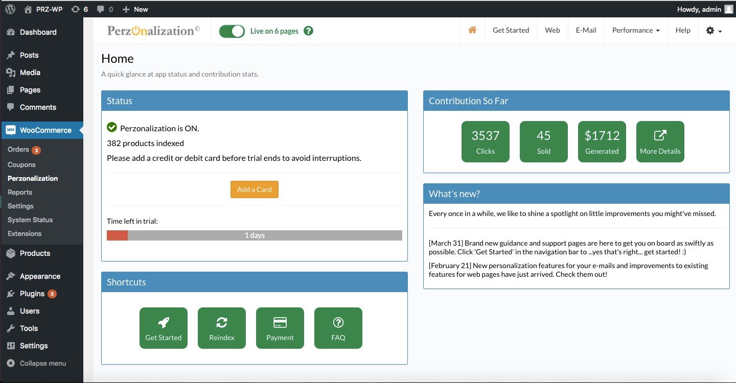Go to the Web navigation tab
The width and height of the screenshot is (736, 383).
553,30
